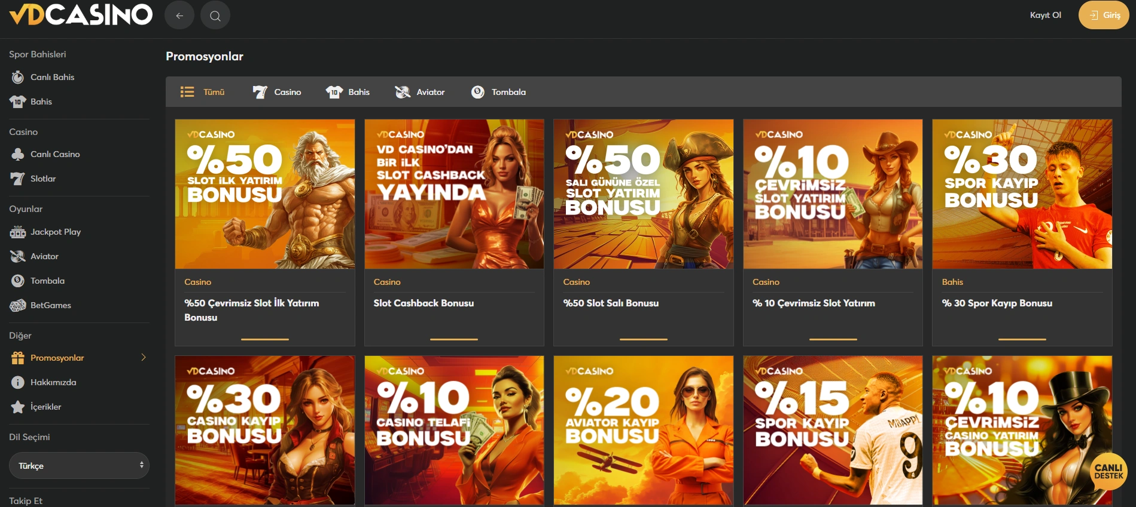Select the Casino filter tab
This screenshot has width=1136, height=507.
(276, 92)
